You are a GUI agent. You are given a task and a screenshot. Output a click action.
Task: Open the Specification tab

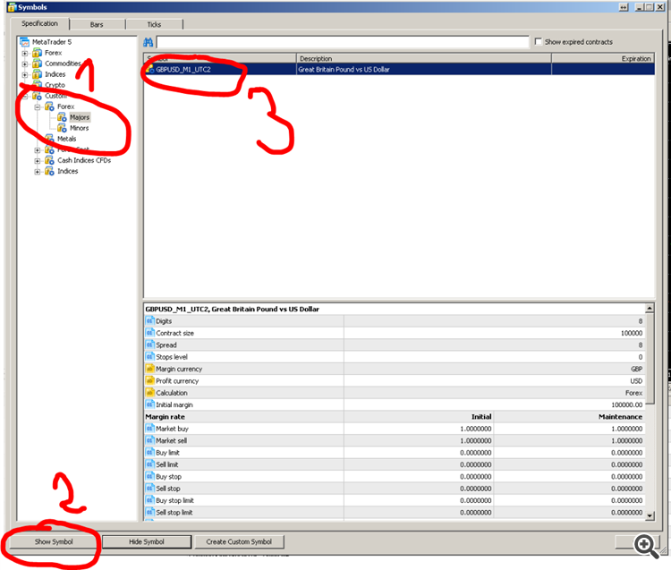39,23
